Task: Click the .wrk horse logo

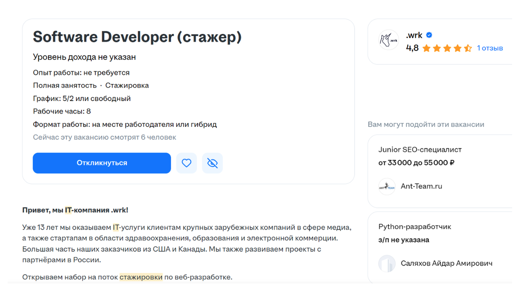Action: (x=388, y=38)
